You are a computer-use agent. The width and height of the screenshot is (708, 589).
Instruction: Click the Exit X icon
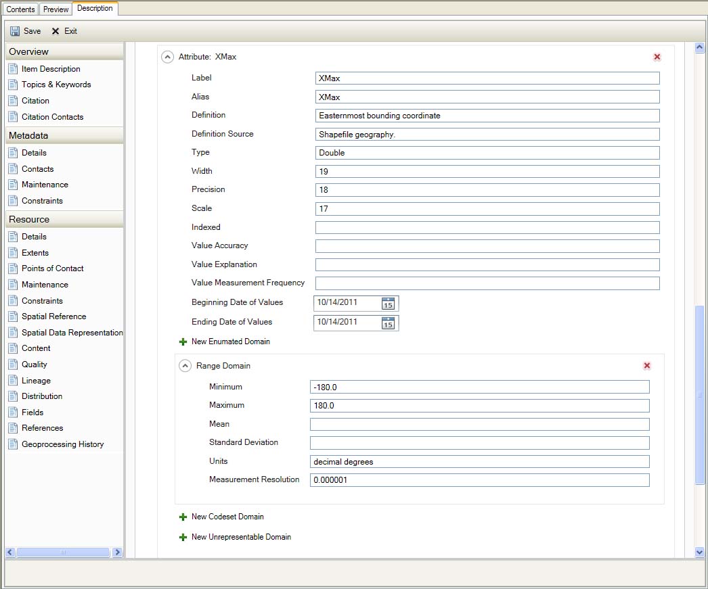[x=56, y=31]
